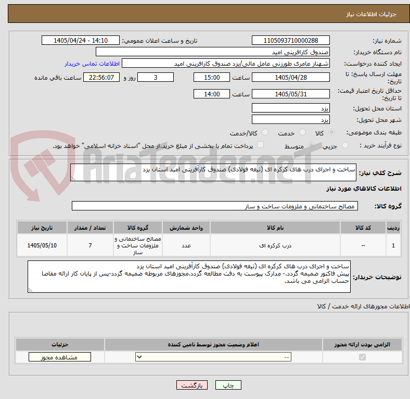This screenshot has height=399, width=410.
Task: Click the چاپ print button
Action: 228,385
